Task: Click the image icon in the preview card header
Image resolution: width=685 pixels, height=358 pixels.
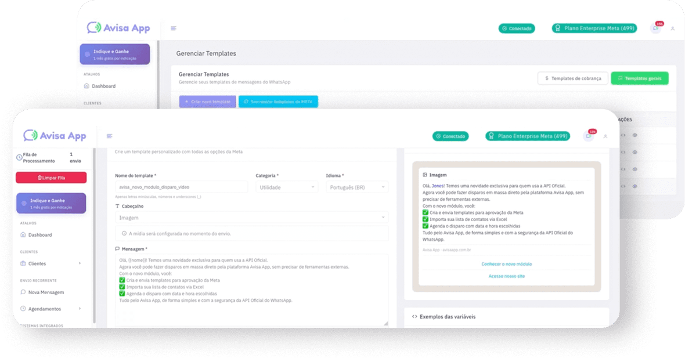Action: click(424, 175)
